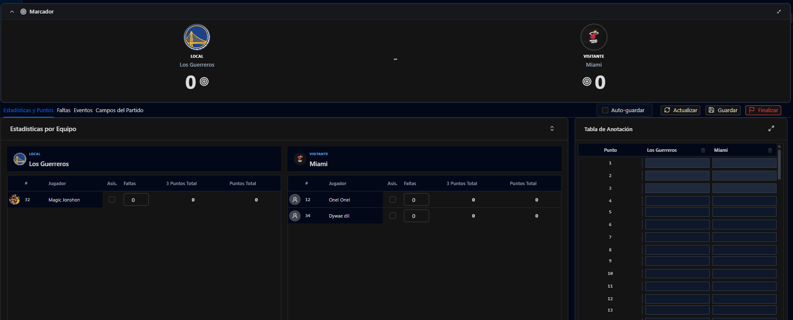Image resolution: width=793 pixels, height=320 pixels.
Task: Collapse the Marcador section chevron
Action: point(12,12)
